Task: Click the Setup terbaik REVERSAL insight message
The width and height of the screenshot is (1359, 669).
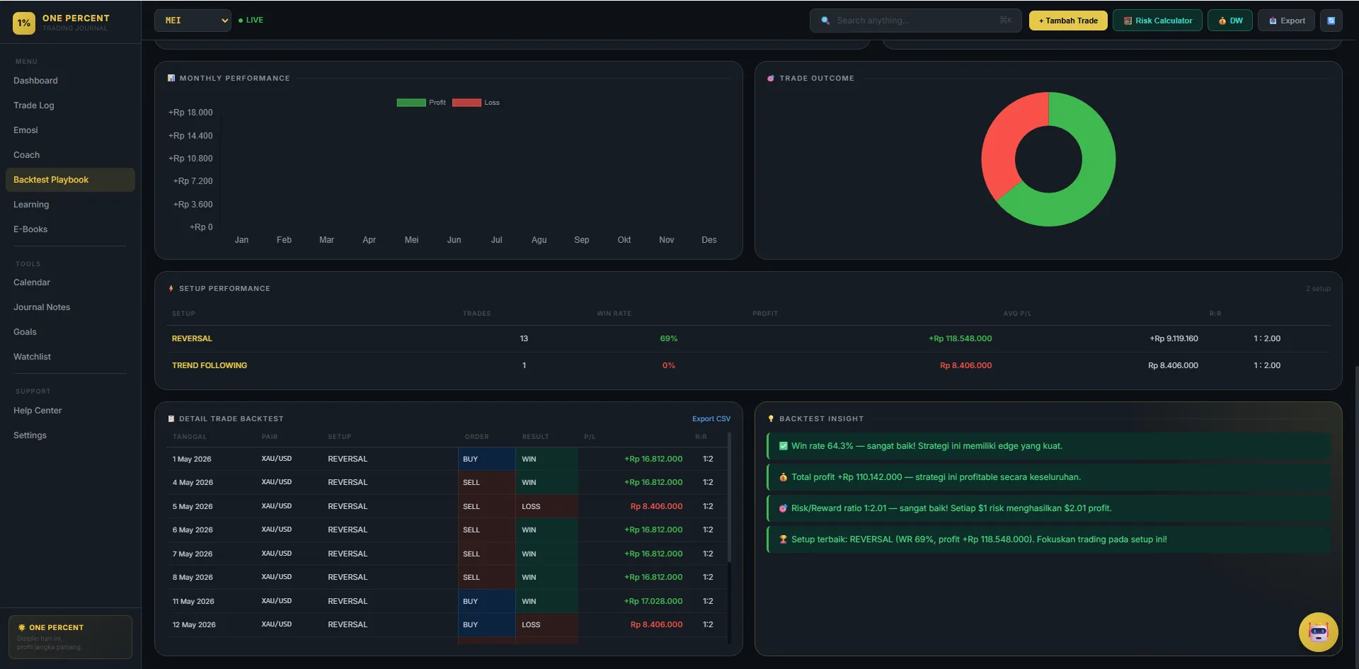Action: point(1048,539)
